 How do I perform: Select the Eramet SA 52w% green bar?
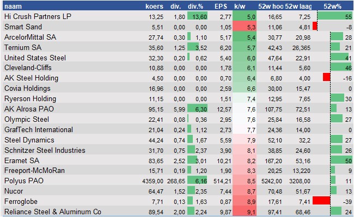341,160
